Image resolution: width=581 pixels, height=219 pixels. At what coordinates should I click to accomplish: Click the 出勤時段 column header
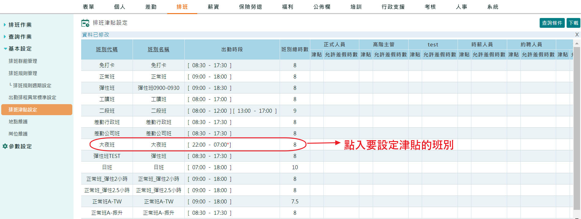[232, 49]
